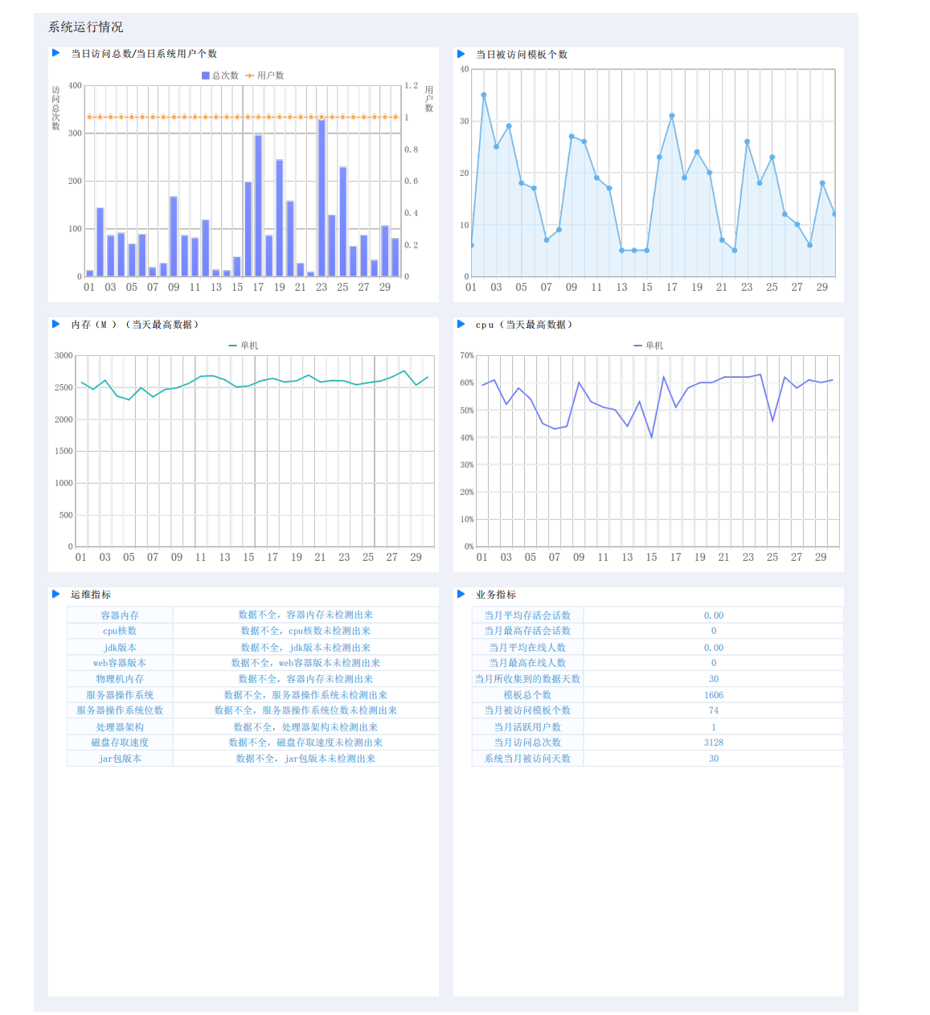
Task: Click the day 02 peak point in template chart
Action: pyautogui.click(x=484, y=95)
